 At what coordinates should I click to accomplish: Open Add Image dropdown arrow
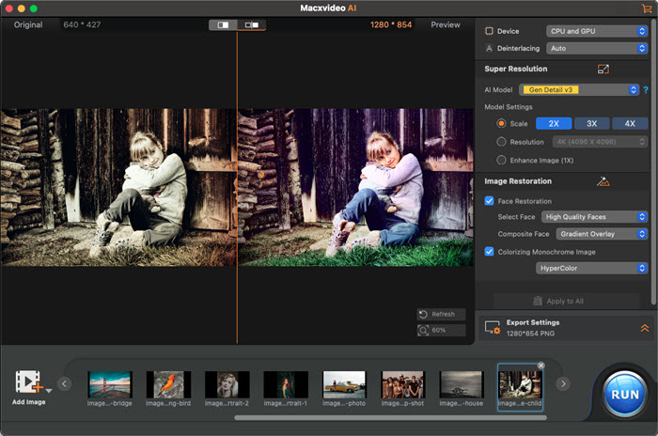(x=49, y=391)
